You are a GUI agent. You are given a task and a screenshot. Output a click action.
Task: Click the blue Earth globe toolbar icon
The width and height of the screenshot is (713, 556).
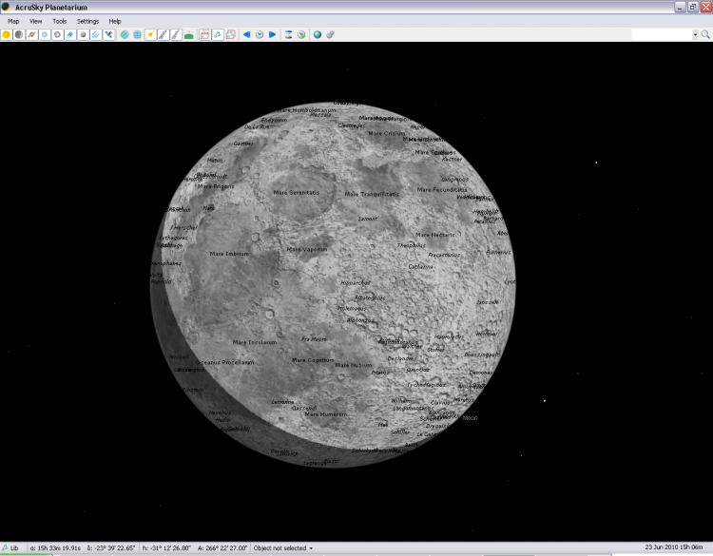317,34
